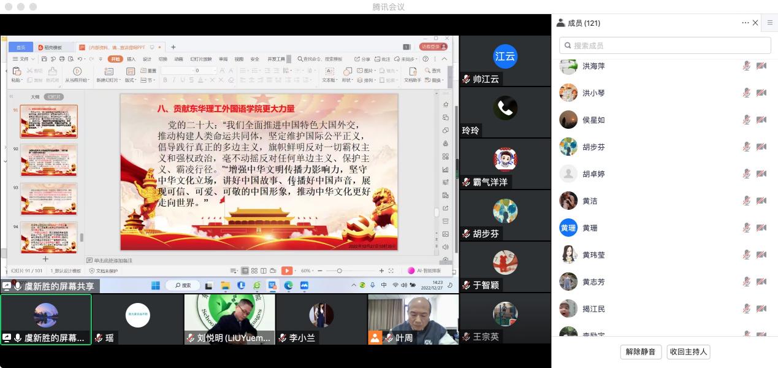778x368 pixels.
Task: Click the AI-智能排版 button in status bar
Action: (424, 270)
